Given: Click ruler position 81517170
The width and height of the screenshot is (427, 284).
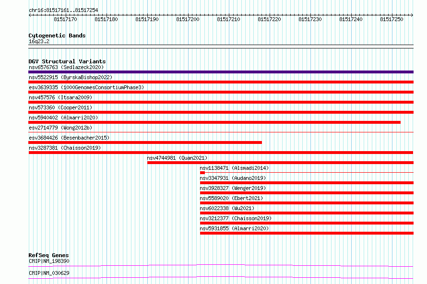Looking at the screenshot, I should click(65, 19).
